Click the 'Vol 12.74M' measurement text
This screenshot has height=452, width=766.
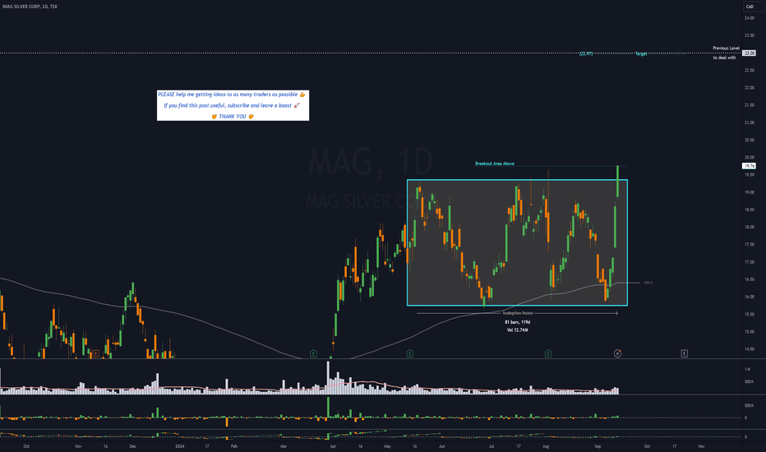(x=517, y=330)
